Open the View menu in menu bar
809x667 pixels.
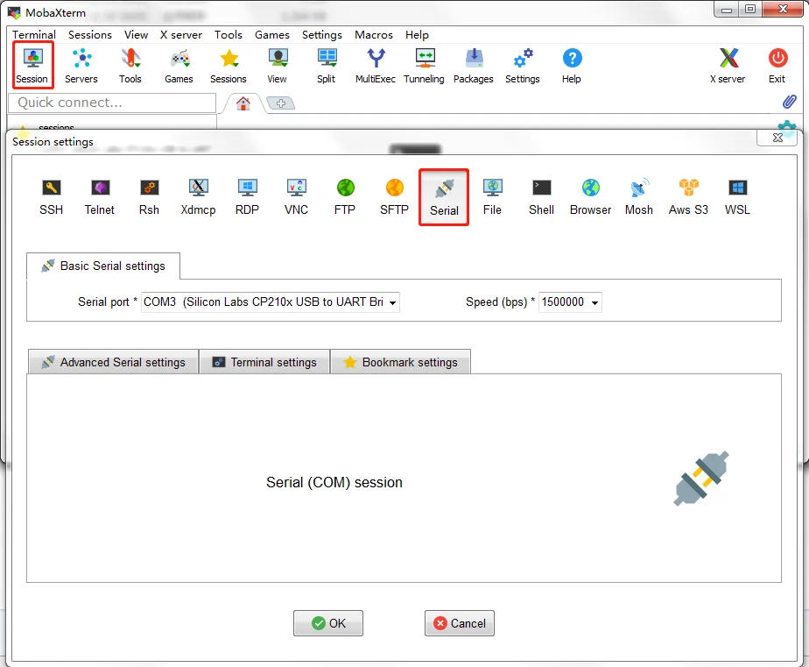click(x=137, y=34)
